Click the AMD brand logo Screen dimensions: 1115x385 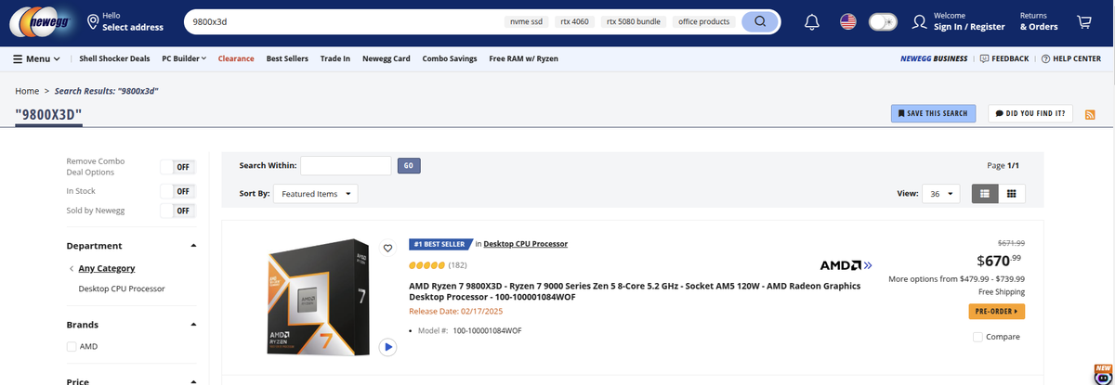click(846, 265)
